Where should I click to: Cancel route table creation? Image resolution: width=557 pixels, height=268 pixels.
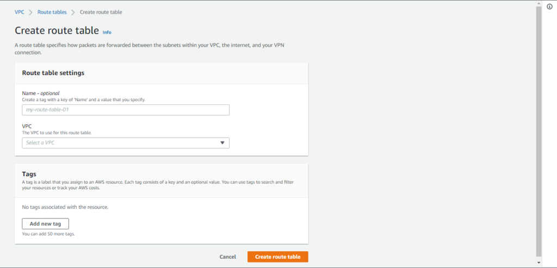click(228, 257)
